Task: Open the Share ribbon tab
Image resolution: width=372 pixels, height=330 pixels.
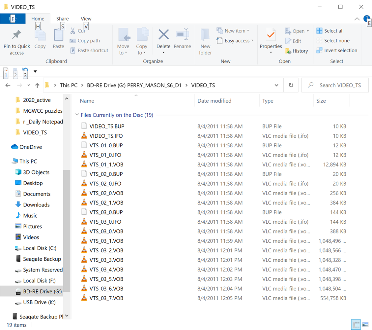Action: (x=62, y=18)
